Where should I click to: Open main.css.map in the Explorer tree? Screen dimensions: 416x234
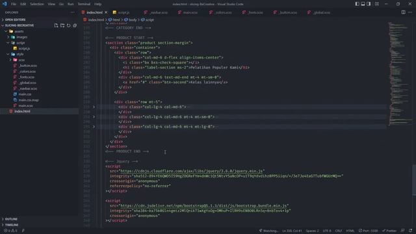pyautogui.click(x=29, y=100)
